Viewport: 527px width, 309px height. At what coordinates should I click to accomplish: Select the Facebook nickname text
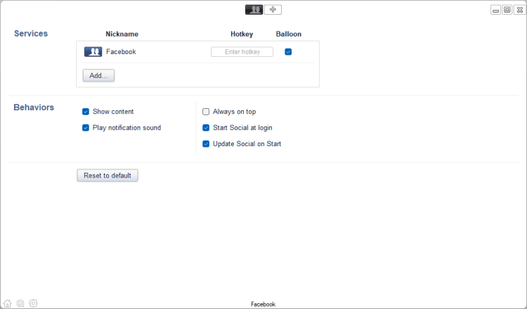click(121, 52)
